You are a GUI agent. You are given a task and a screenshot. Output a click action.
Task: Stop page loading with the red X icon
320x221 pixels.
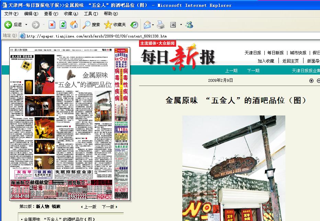click(52, 25)
